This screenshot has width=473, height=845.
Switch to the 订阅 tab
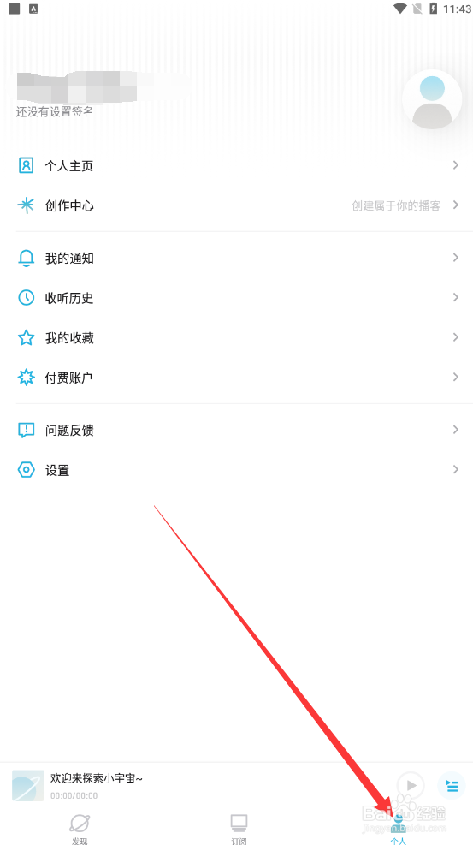point(239,829)
